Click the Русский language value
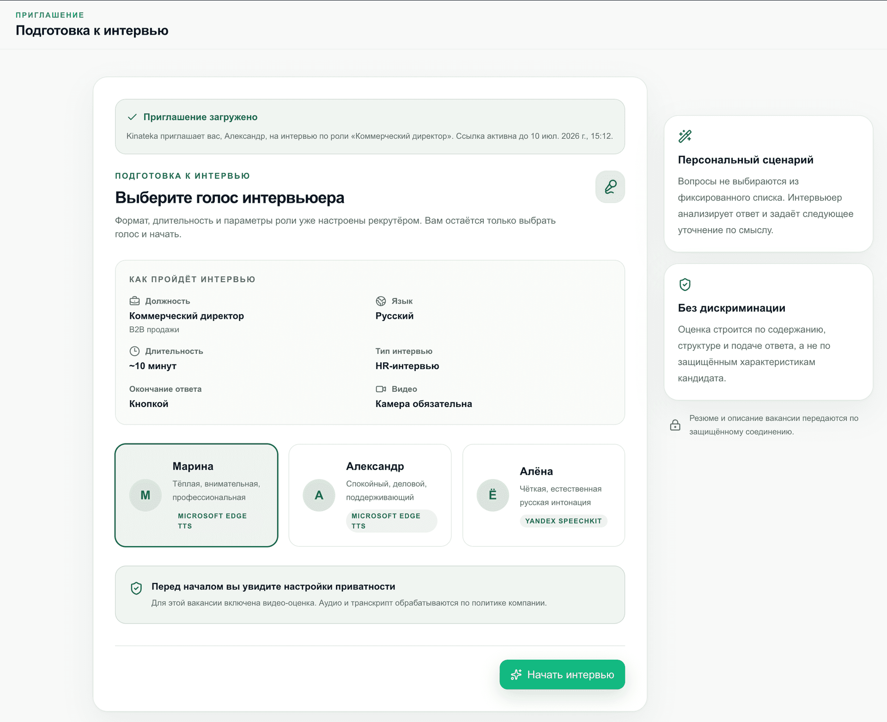 [x=395, y=316]
